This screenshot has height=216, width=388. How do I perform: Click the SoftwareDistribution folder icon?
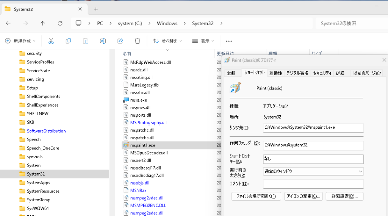pyautogui.click(x=22, y=131)
